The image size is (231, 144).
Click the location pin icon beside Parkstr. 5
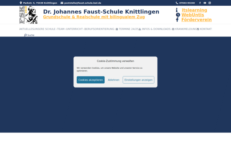pos(21,3)
